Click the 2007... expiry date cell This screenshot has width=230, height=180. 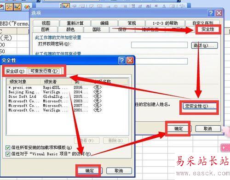(x=80, y=106)
